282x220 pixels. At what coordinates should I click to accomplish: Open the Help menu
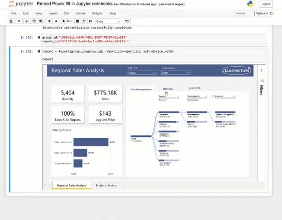pos(113,13)
